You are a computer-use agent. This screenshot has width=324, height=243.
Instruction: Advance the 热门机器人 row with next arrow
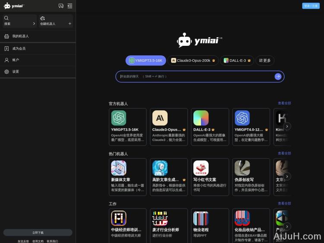(287, 176)
